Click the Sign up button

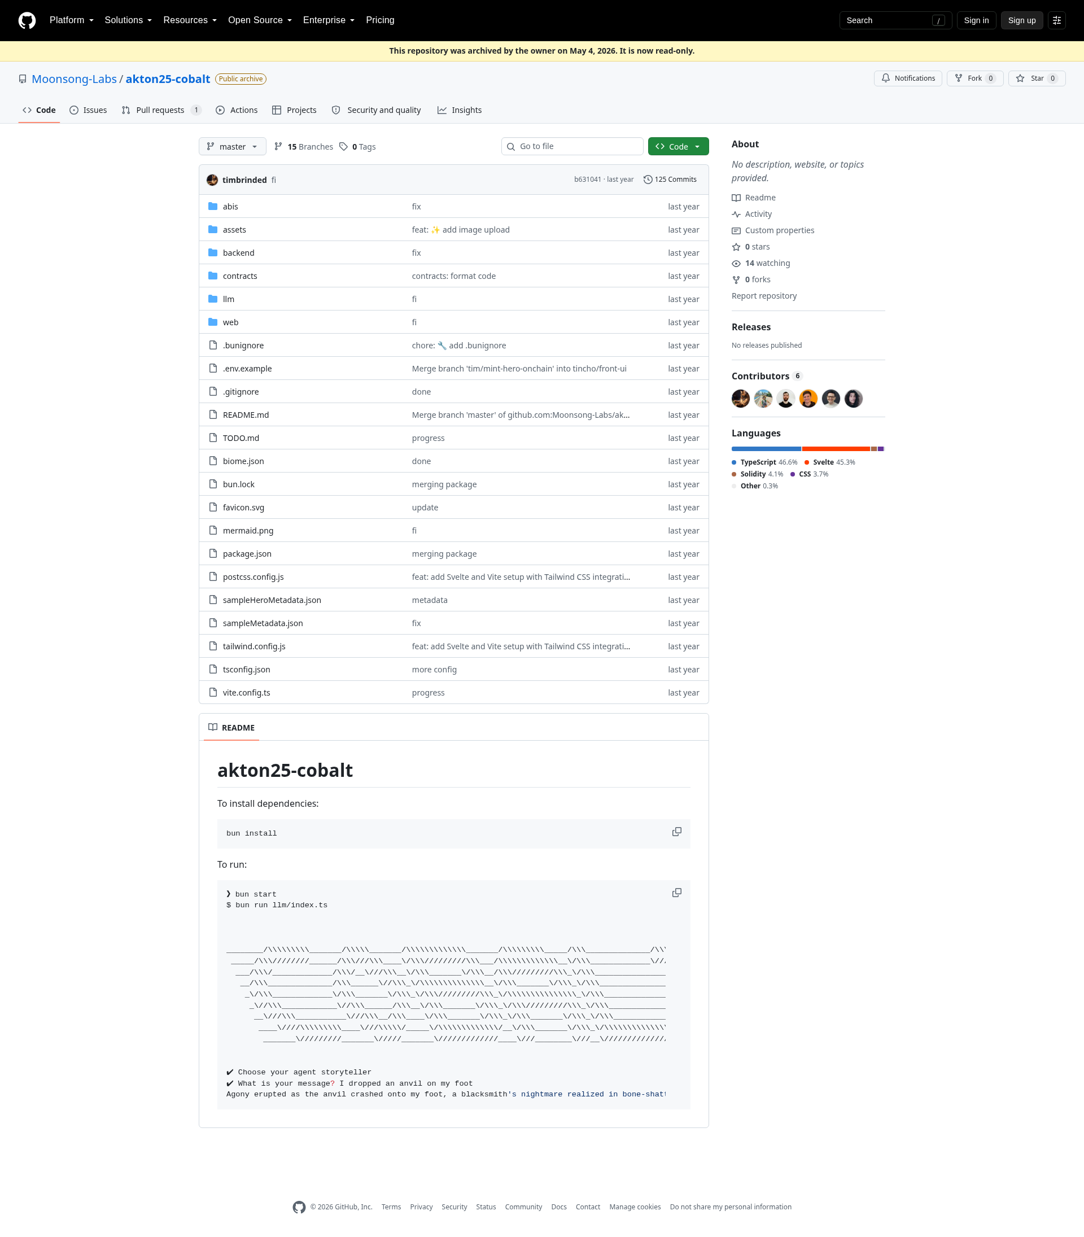click(x=1022, y=20)
